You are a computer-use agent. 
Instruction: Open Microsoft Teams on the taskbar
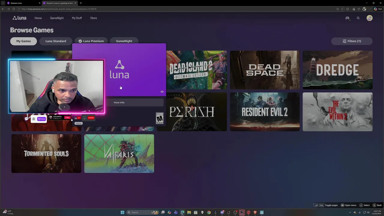(176, 212)
